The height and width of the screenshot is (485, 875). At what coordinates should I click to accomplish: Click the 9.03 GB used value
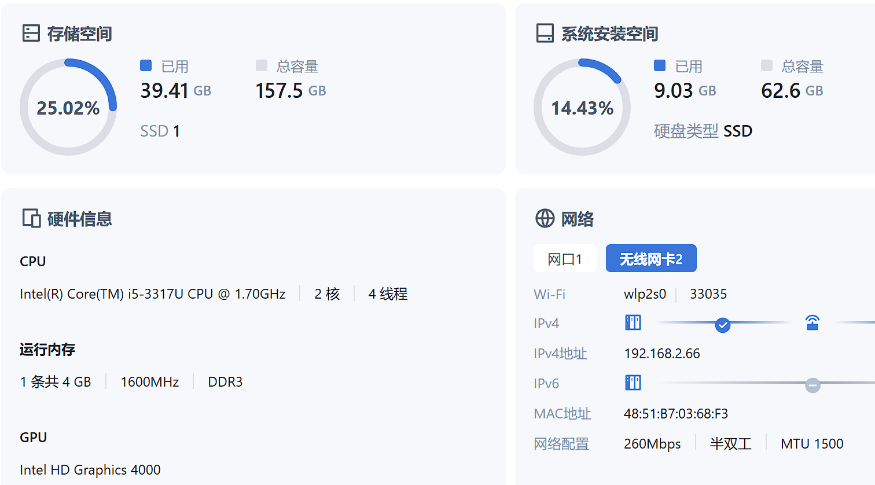coord(685,90)
